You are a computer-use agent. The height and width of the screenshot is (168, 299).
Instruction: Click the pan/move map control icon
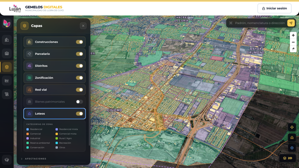point(292,127)
